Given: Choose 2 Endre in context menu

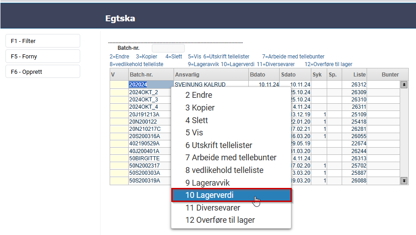Looking at the screenshot, I should pyautogui.click(x=231, y=95).
